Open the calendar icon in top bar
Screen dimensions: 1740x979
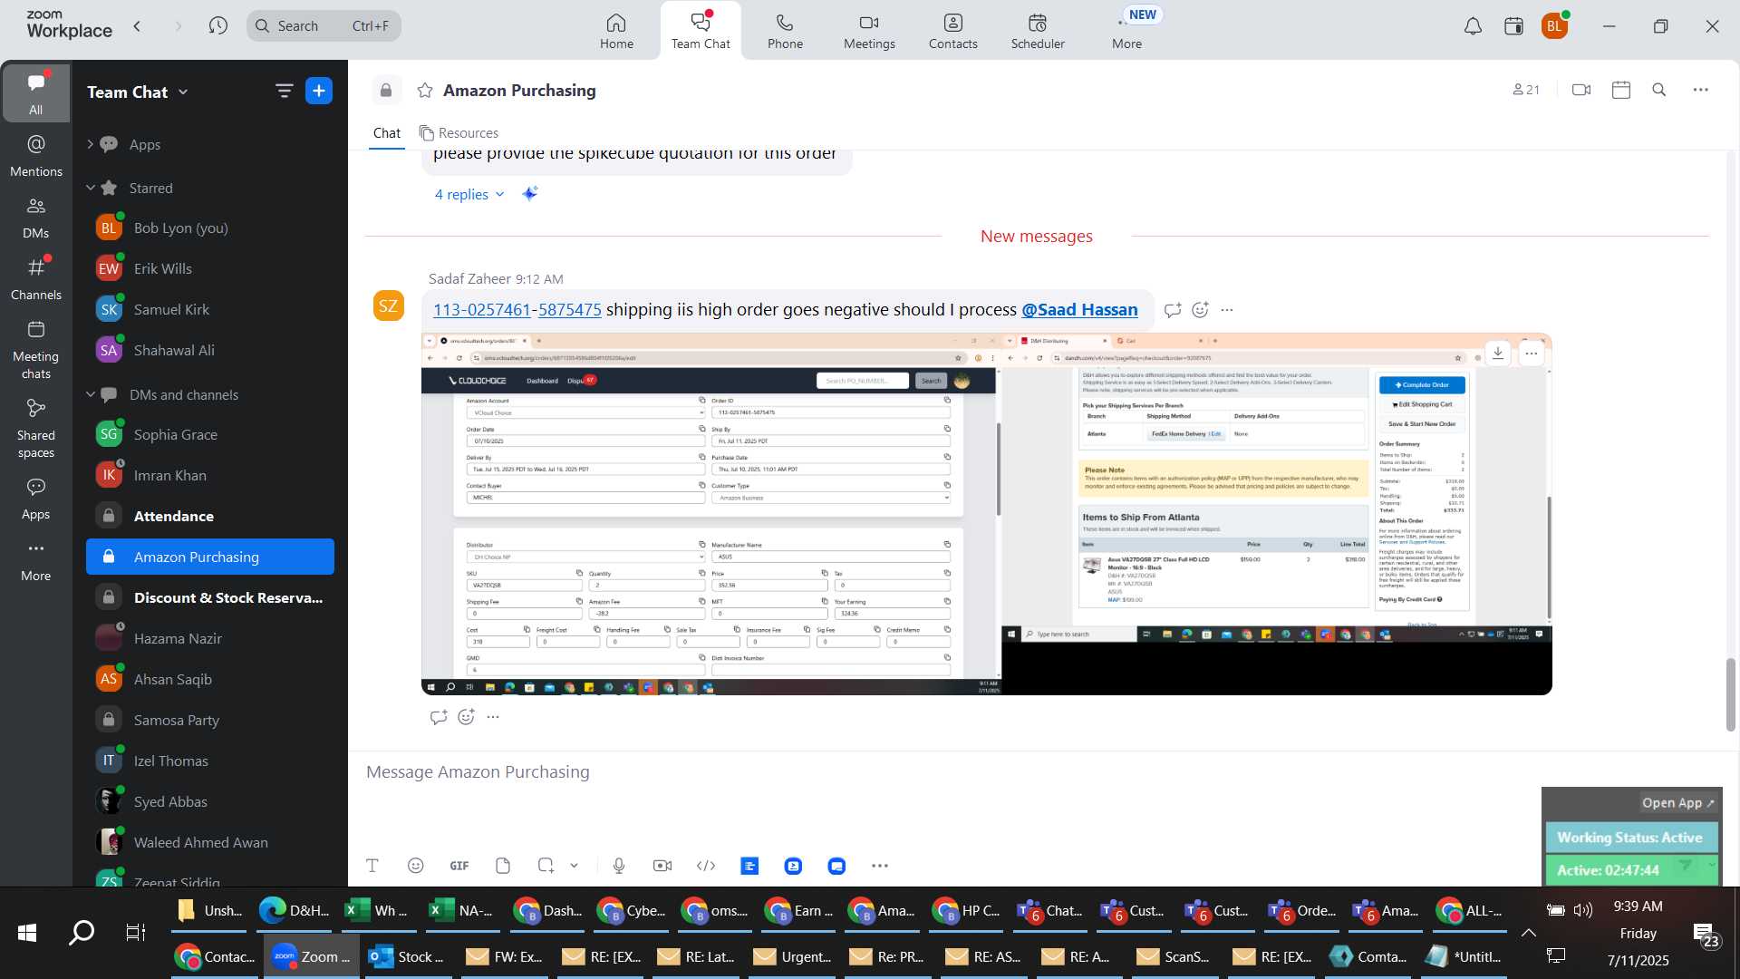[1513, 26]
